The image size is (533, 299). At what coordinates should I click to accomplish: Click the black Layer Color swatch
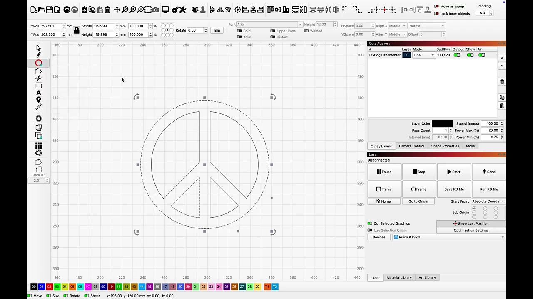pyautogui.click(x=442, y=124)
